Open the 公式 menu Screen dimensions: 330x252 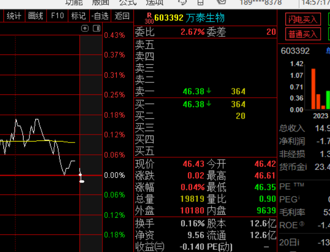point(128,2)
